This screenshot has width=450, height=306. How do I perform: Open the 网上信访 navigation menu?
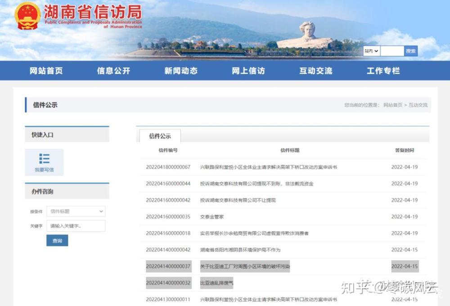(248, 71)
